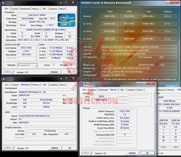Open the Processor #1 selection dropdown
This screenshot has width=181, height=157.
(36, 65)
